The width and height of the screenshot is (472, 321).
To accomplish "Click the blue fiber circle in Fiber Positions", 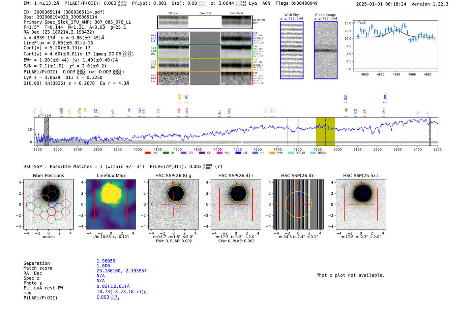I will coord(52,203).
